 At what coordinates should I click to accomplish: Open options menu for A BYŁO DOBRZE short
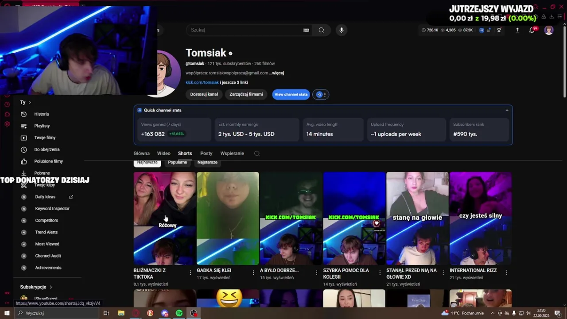pos(317,272)
